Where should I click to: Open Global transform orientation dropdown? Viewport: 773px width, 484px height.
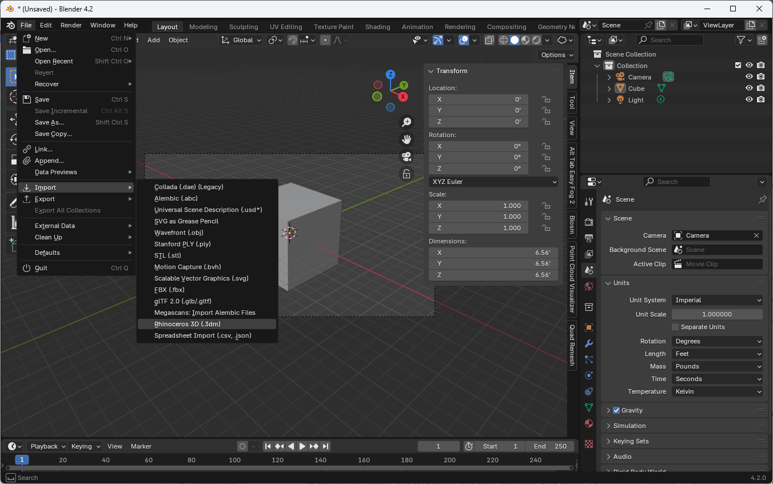pyautogui.click(x=241, y=40)
